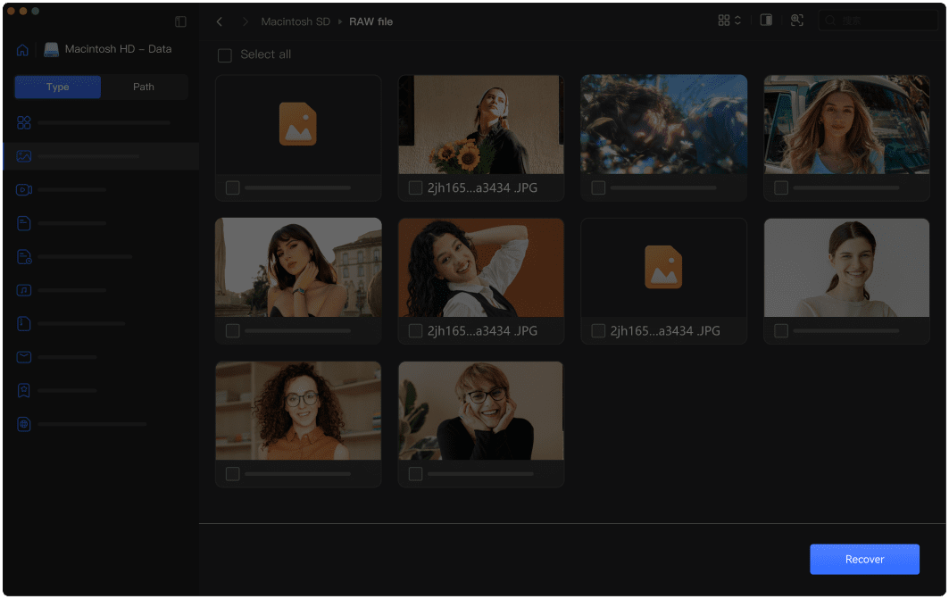The height and width of the screenshot is (599, 949).
Task: Go back with the left chevron
Action: (x=220, y=21)
